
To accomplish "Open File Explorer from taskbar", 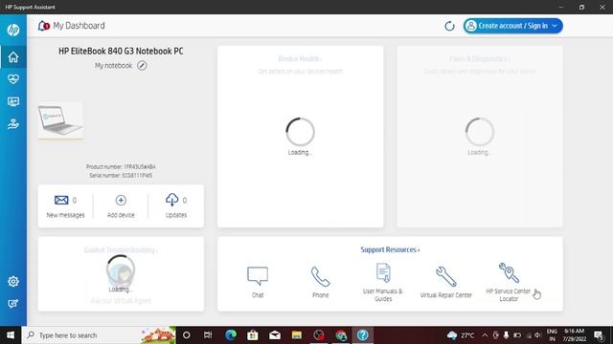I will pos(297,335).
